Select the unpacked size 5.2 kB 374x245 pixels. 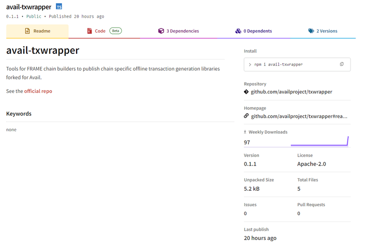[252, 189]
